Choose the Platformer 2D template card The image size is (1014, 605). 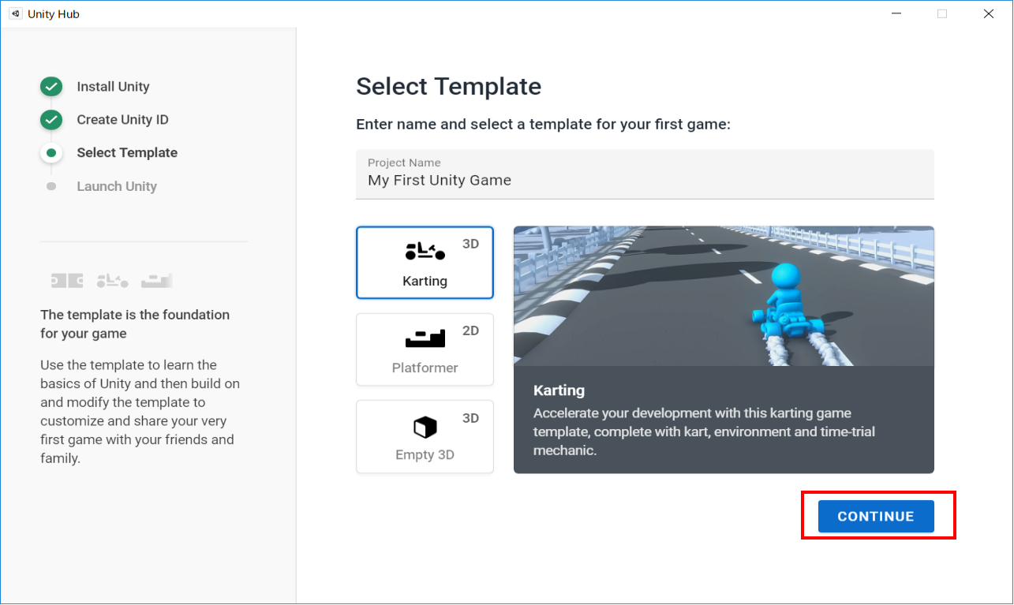(x=425, y=349)
